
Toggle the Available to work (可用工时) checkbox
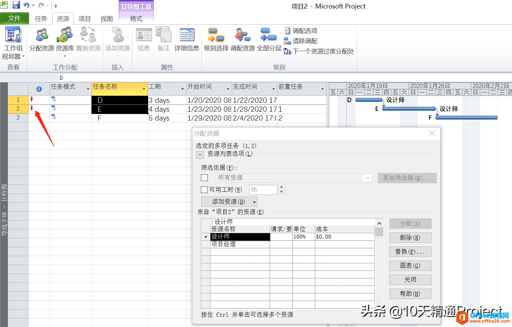[204, 190]
